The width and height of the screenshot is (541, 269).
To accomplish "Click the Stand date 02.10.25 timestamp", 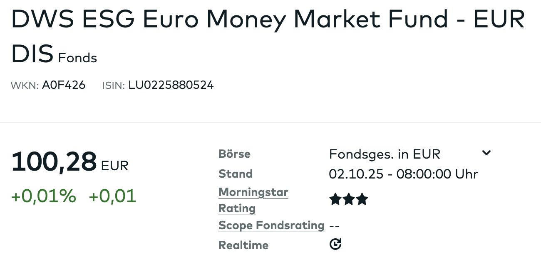I will coord(403,174).
